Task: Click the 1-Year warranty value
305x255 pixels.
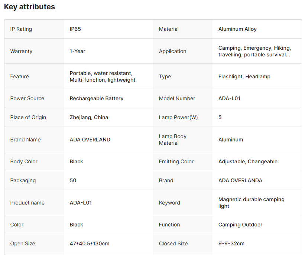Action: pyautogui.click(x=77, y=51)
